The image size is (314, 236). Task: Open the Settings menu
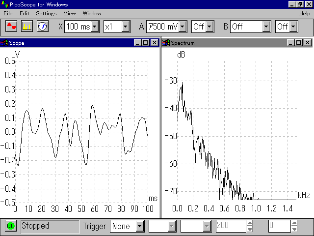click(46, 14)
